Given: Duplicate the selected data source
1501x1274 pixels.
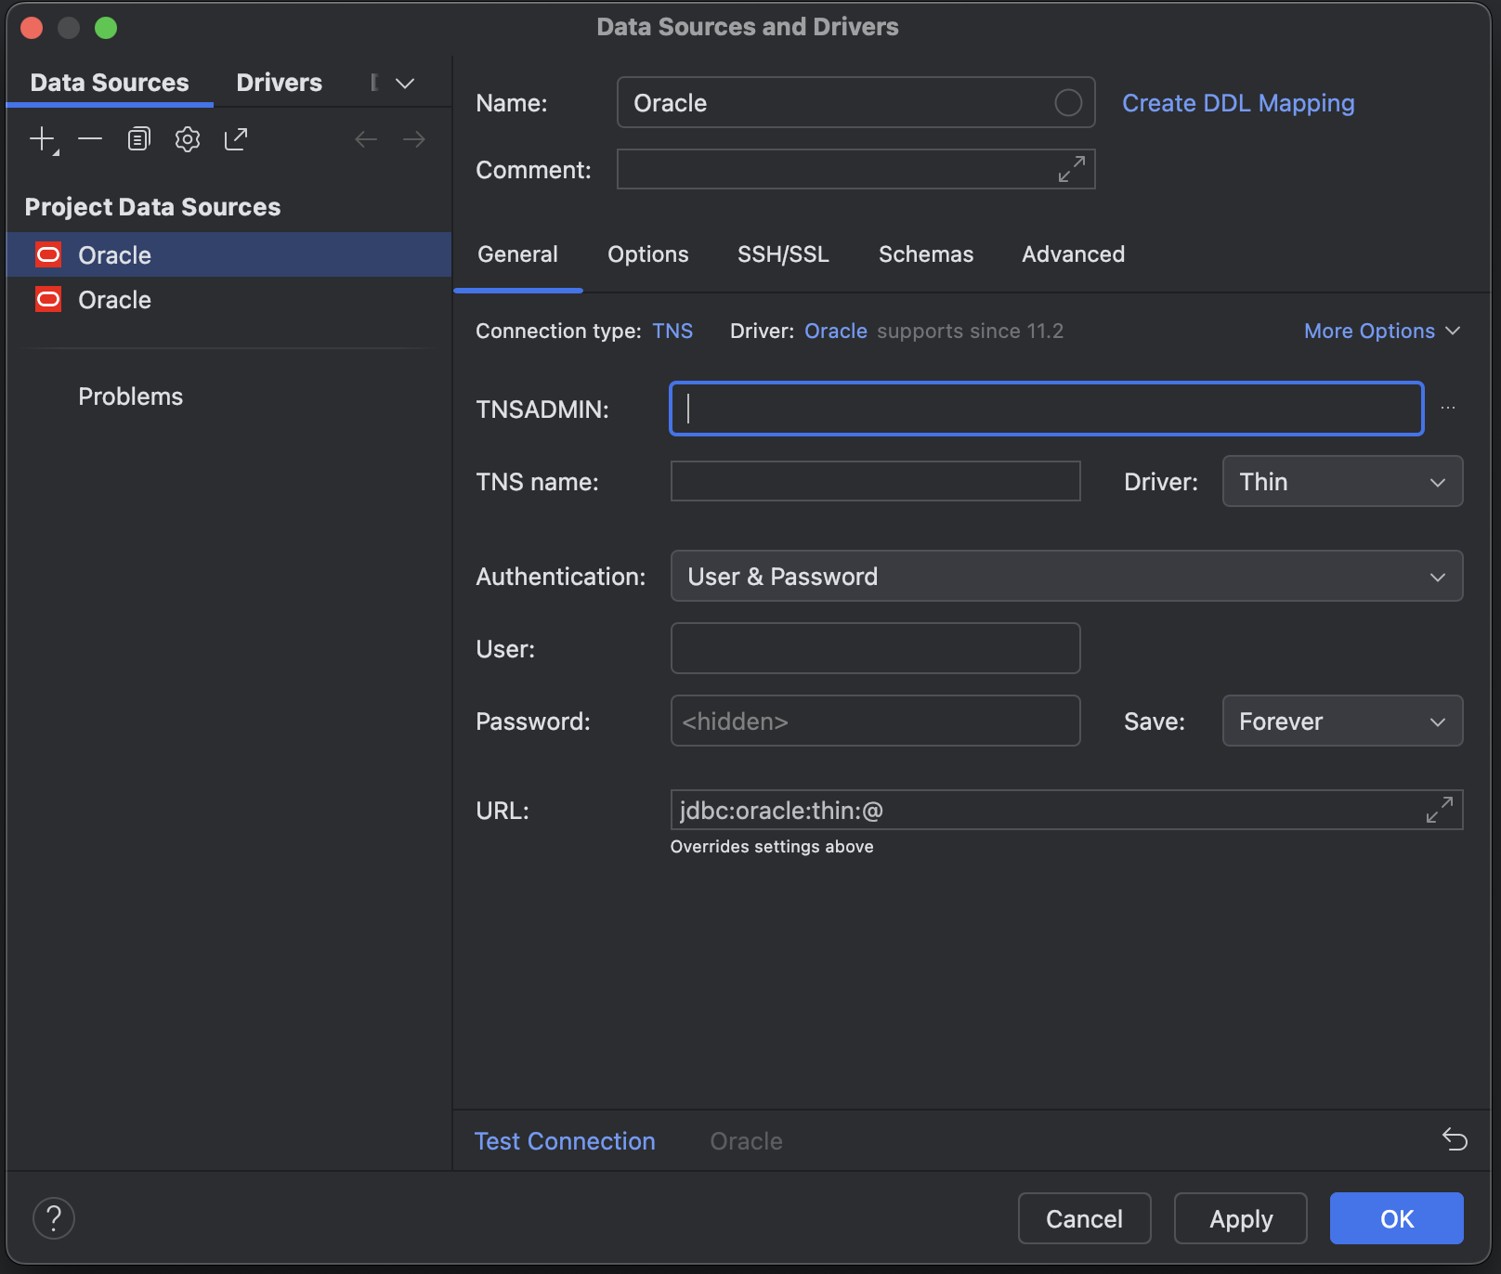Looking at the screenshot, I should point(138,139).
